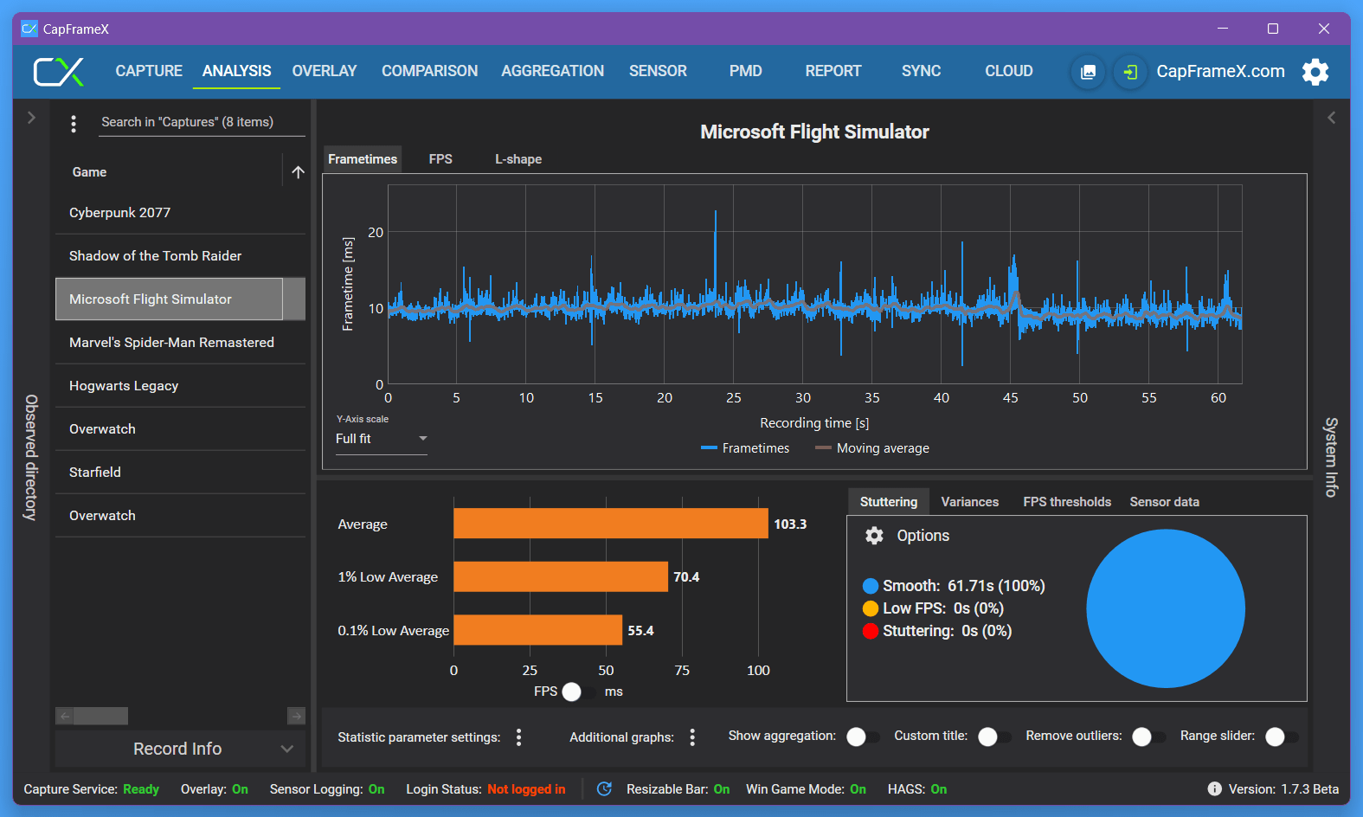Select the Hogwarts Legacy capture
1363x817 pixels.
pos(180,386)
